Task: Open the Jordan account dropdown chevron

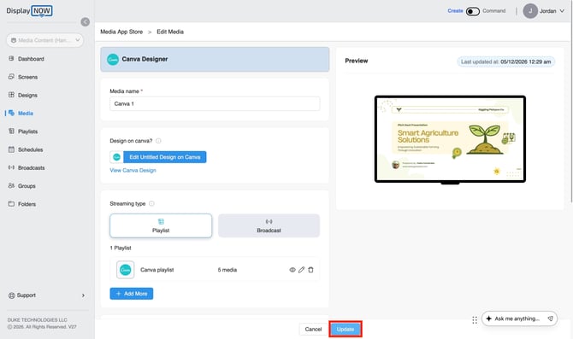Action: coord(562,11)
